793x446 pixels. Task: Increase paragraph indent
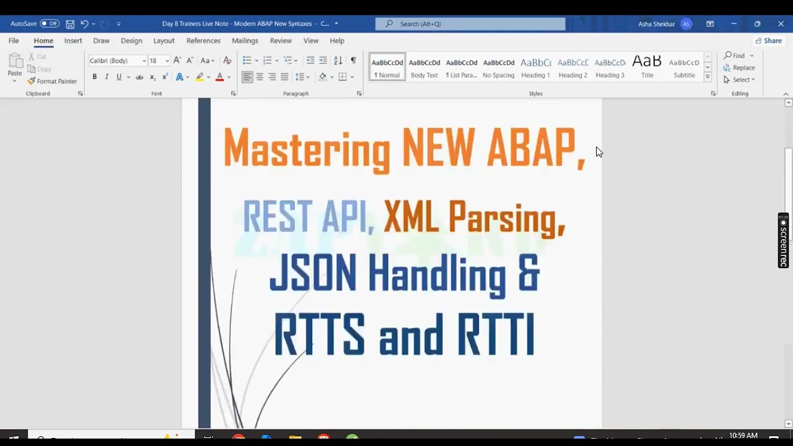[x=323, y=60]
